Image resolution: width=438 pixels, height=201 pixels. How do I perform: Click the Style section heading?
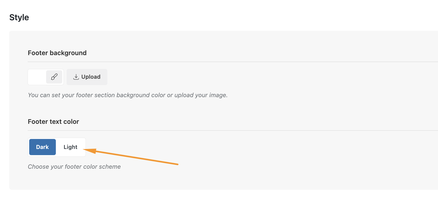(x=19, y=17)
